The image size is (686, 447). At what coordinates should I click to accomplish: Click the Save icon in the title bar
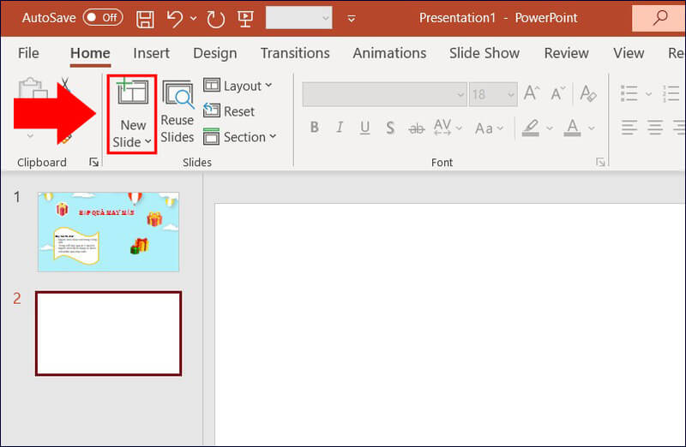(145, 18)
